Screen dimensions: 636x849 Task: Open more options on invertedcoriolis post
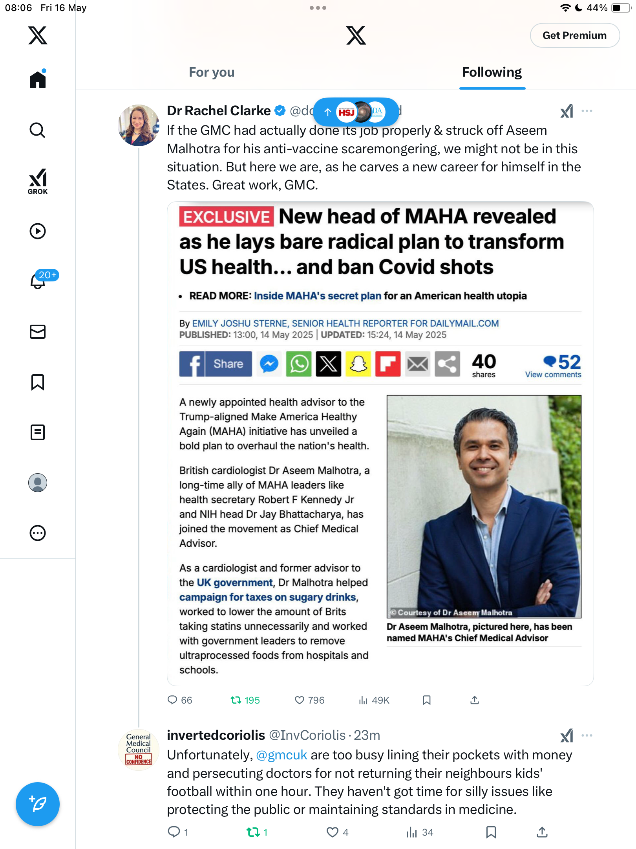point(587,735)
